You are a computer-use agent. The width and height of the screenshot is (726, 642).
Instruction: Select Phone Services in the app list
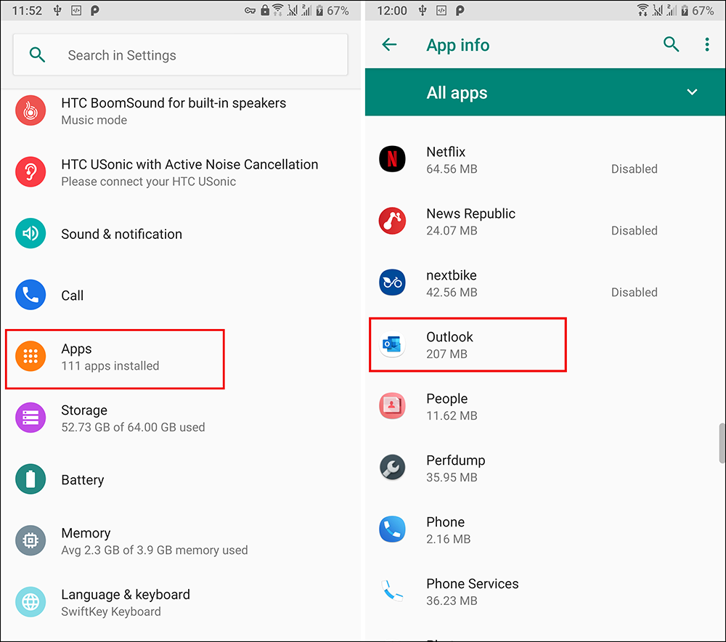click(x=544, y=591)
